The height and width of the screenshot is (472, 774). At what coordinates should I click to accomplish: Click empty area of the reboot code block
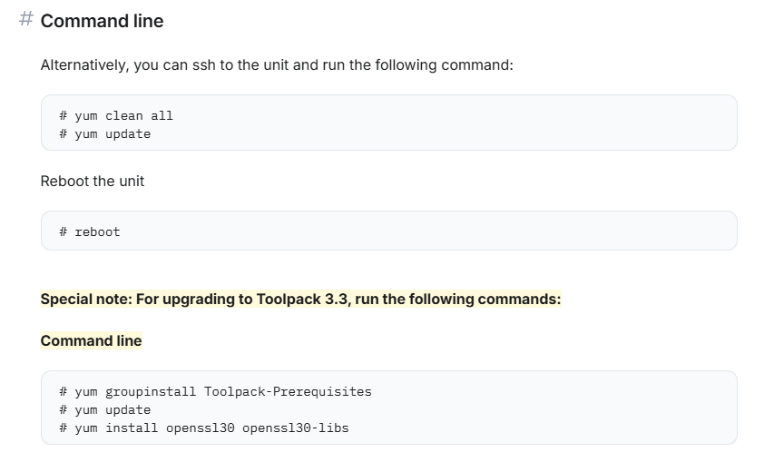(x=454, y=231)
